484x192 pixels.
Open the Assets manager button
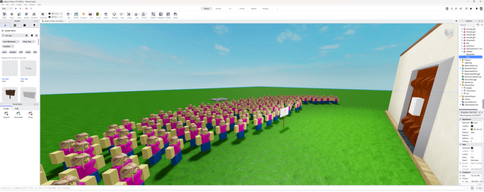(175, 15)
